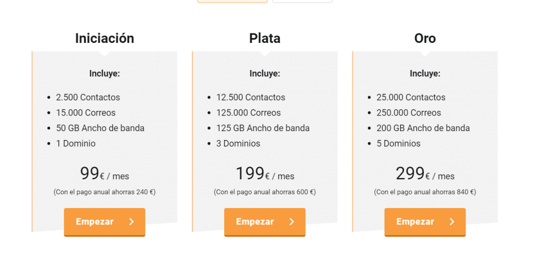Image resolution: width=535 pixels, height=257 pixels.
Task: Select the gray-outlined billing toggle button
Action: (x=302, y=2)
